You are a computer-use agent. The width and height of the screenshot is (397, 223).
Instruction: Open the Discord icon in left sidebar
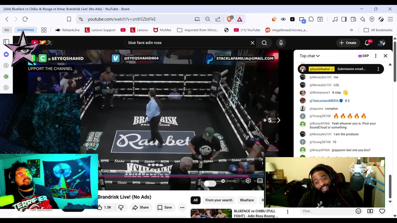(6, 54)
